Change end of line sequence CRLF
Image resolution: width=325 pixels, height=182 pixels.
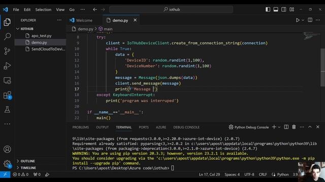(263, 174)
